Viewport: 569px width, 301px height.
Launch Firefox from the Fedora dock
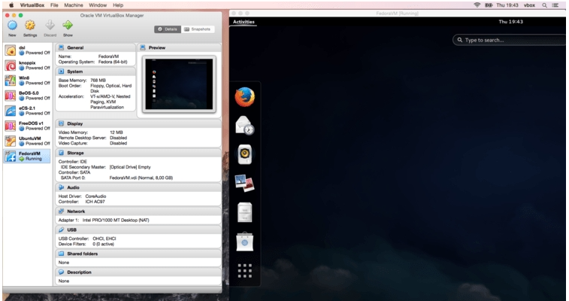[244, 97]
